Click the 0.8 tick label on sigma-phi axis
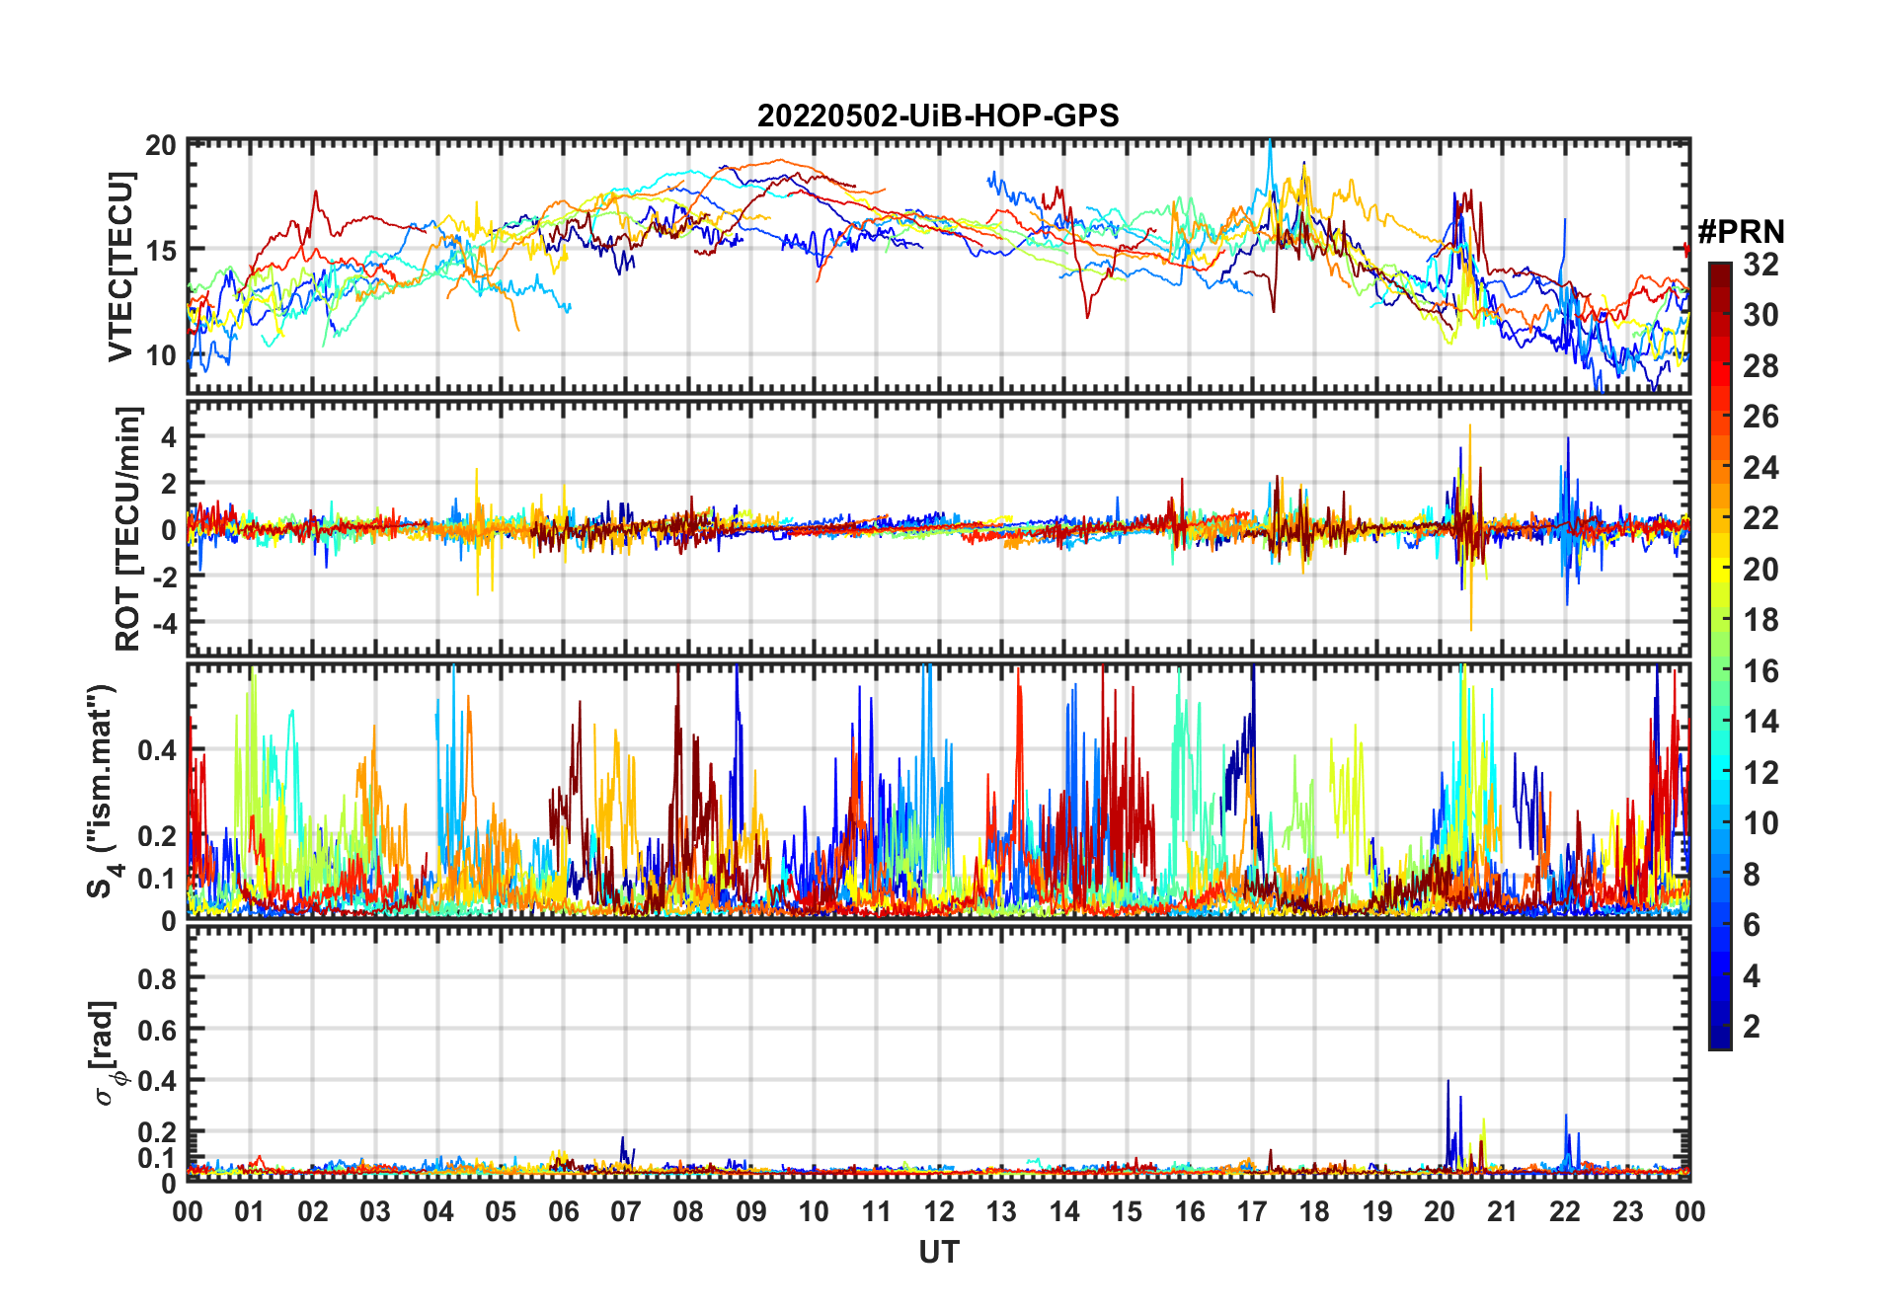Viewport: 1878px width, 1313px height. (158, 978)
